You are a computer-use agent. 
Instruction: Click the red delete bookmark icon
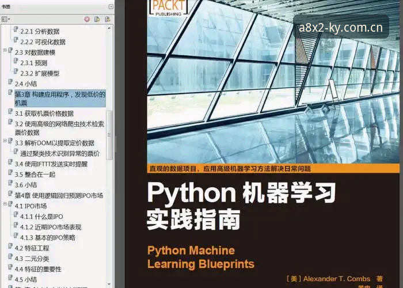[x=87, y=19]
